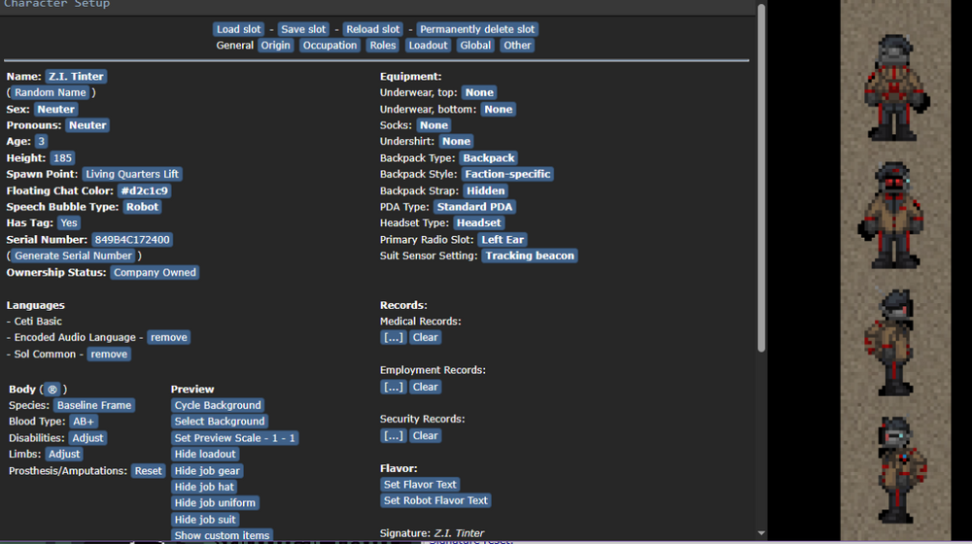Open the Loadout tab
The image size is (972, 544).
(428, 45)
